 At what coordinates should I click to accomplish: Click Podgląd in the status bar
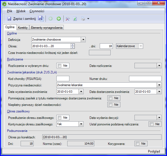click(x=154, y=151)
